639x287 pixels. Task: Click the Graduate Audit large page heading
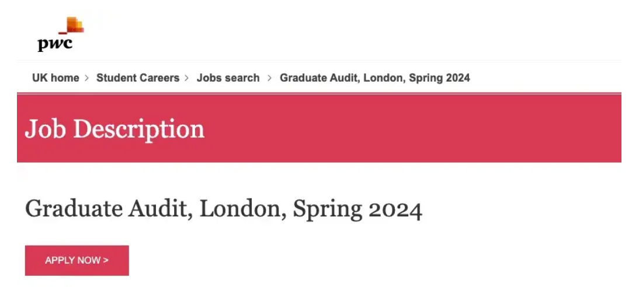pos(223,209)
